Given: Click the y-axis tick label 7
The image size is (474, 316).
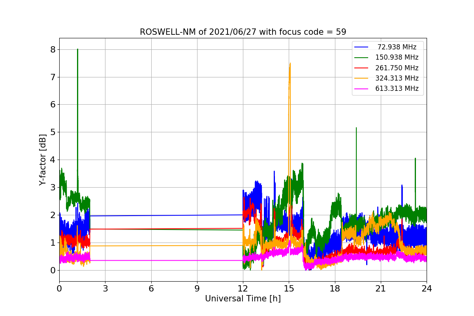Looking at the screenshot, I should pos(53,77).
